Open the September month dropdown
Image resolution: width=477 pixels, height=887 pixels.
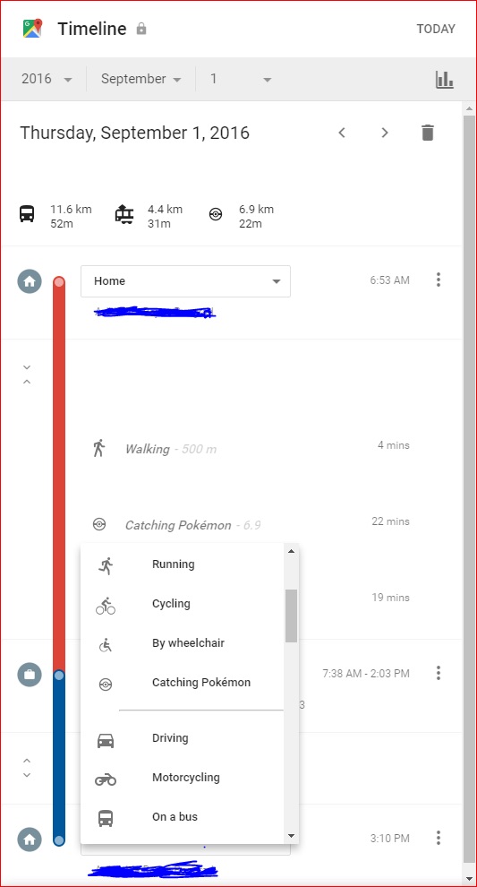pos(141,79)
